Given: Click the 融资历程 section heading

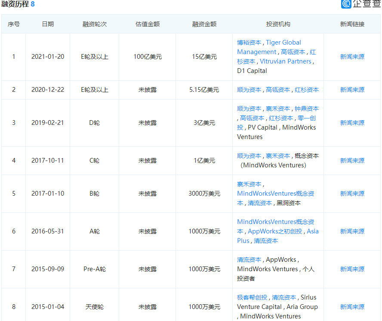Looking at the screenshot, I should pos(15,4).
